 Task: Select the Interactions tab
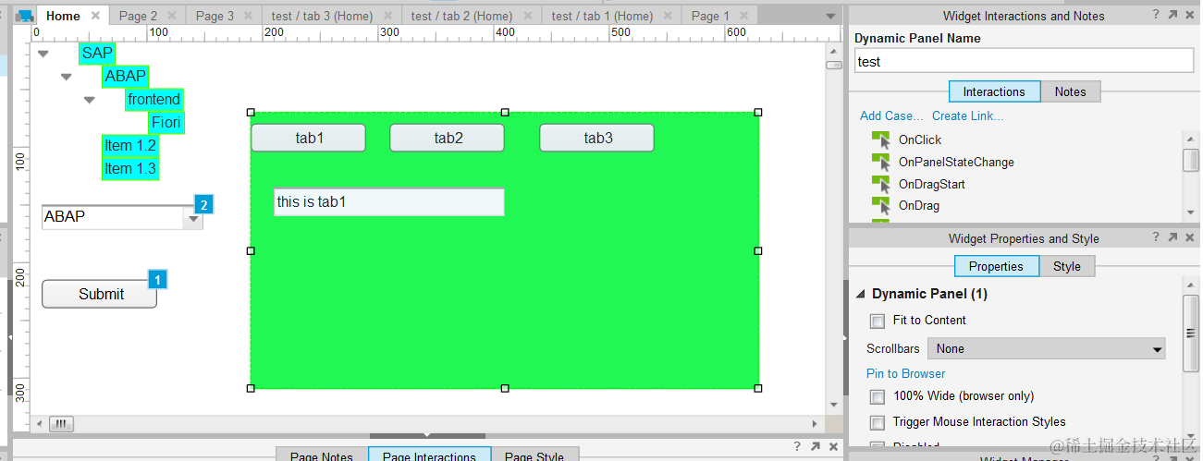click(x=994, y=91)
